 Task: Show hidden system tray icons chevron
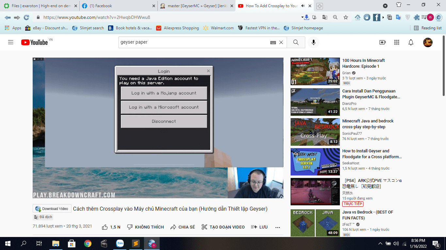tap(380, 243)
